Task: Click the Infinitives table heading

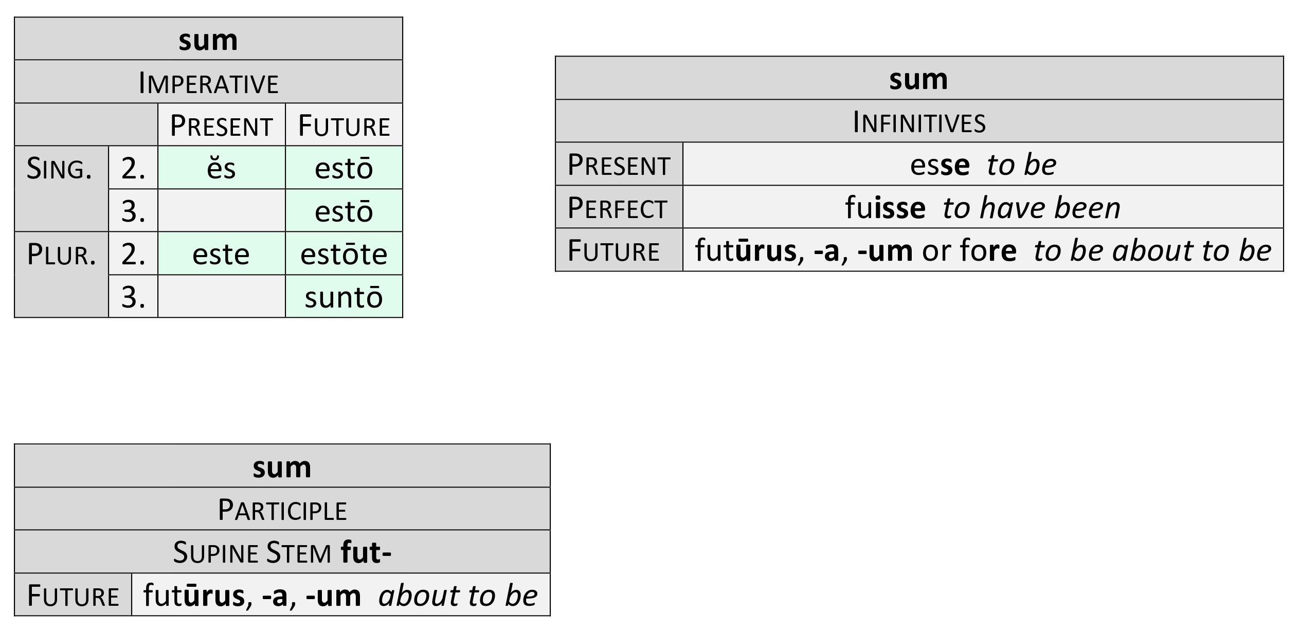Action: pyautogui.click(x=919, y=122)
